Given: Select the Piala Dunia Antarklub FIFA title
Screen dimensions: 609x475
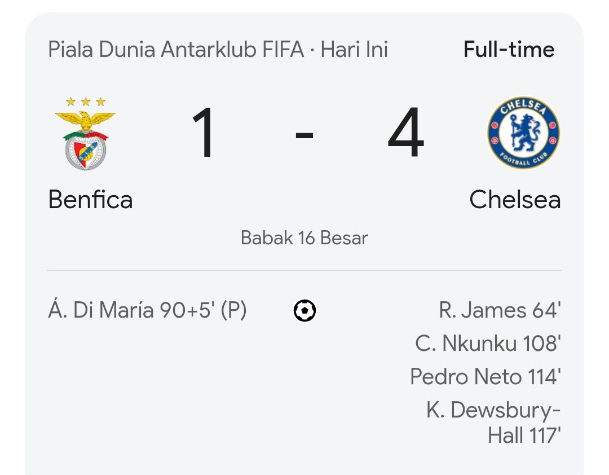Looking at the screenshot, I should click(176, 50).
